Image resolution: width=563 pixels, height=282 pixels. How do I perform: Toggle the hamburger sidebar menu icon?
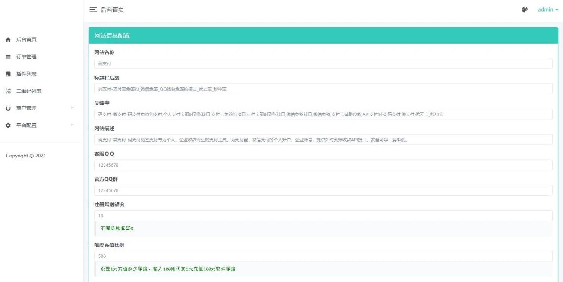point(93,10)
